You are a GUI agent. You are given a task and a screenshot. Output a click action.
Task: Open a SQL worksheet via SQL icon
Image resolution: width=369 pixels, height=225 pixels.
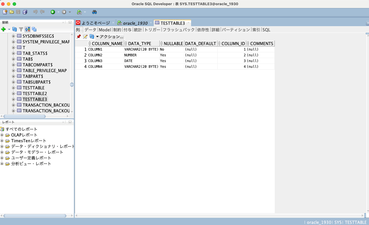tap(79, 12)
